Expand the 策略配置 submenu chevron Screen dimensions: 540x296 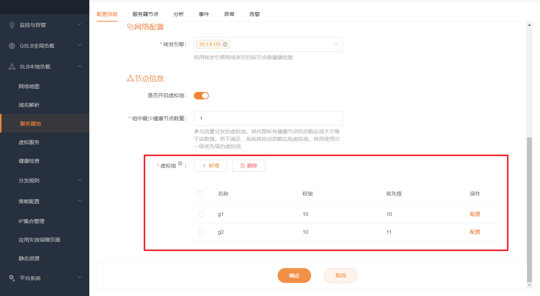coord(80,201)
